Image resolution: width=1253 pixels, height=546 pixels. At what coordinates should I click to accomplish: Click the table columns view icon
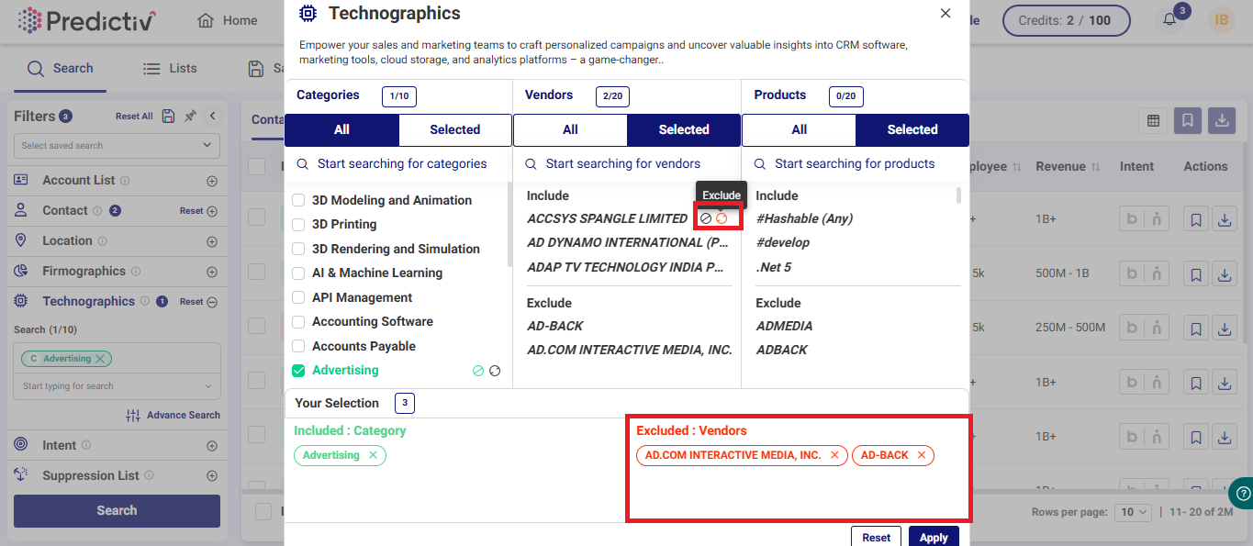pos(1153,120)
